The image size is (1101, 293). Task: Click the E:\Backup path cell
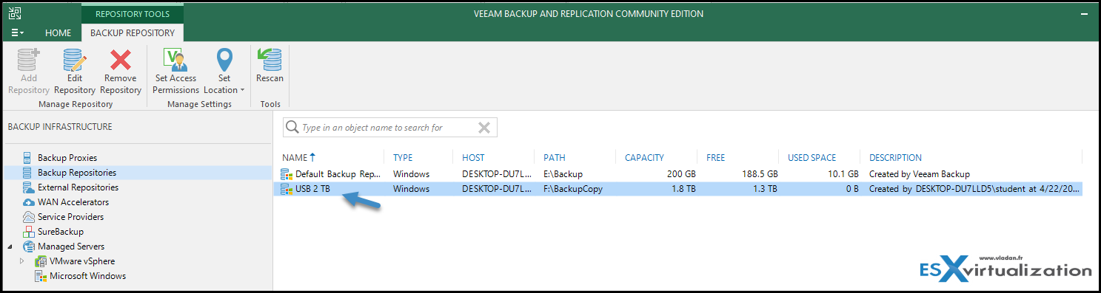(563, 174)
